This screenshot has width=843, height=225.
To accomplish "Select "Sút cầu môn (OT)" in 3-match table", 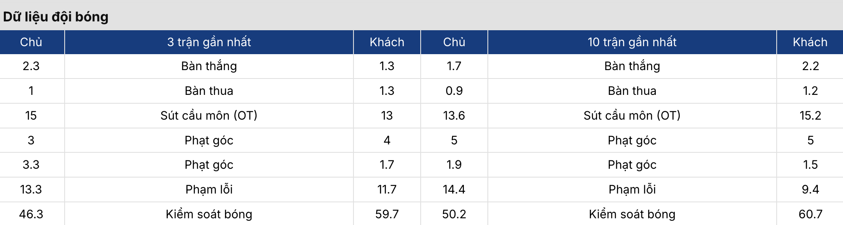I will tap(209, 115).
